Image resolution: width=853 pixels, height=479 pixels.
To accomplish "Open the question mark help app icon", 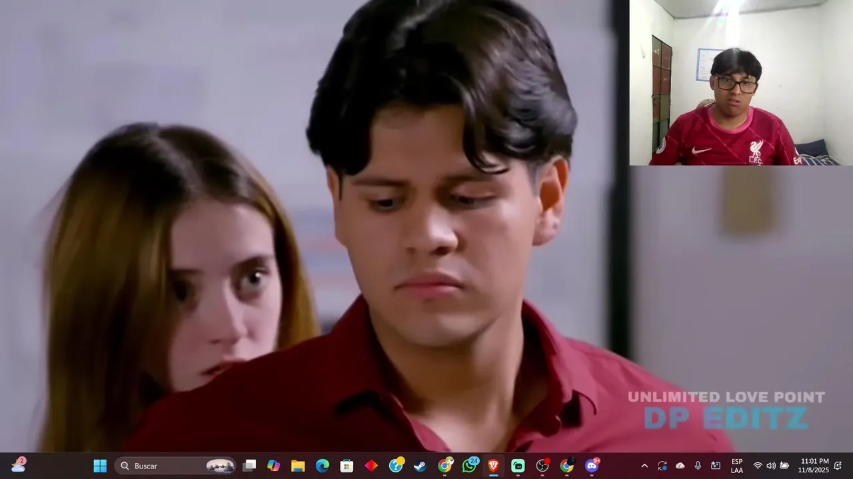I will [x=396, y=466].
